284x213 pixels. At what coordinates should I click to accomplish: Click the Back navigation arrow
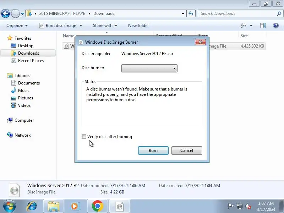pyautogui.click(x=5, y=13)
